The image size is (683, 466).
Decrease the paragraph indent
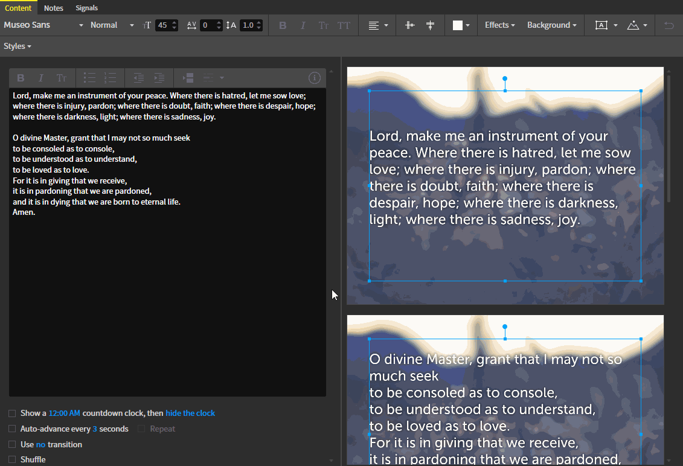[138, 78]
